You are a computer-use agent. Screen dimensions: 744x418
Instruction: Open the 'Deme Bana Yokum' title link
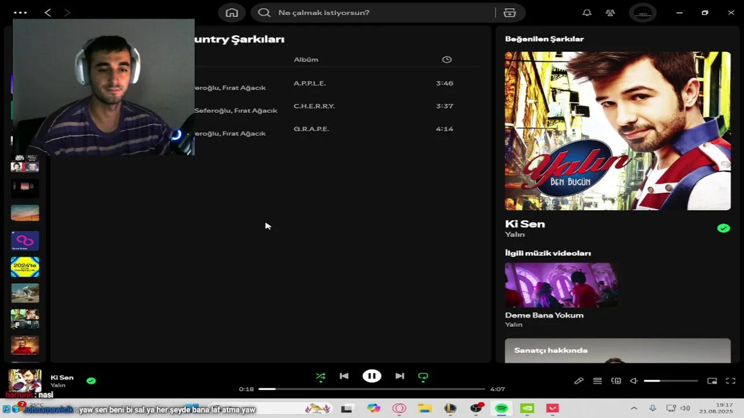coord(544,315)
